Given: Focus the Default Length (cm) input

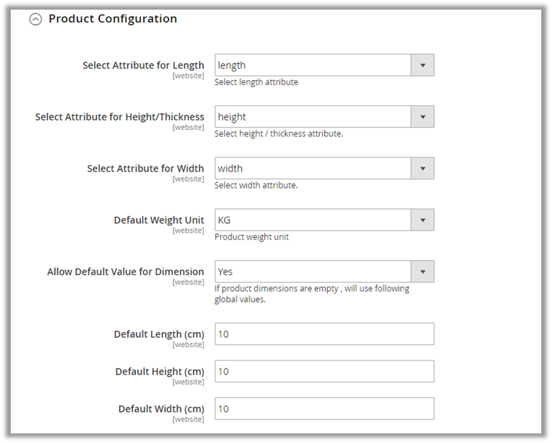Looking at the screenshot, I should click(x=324, y=334).
